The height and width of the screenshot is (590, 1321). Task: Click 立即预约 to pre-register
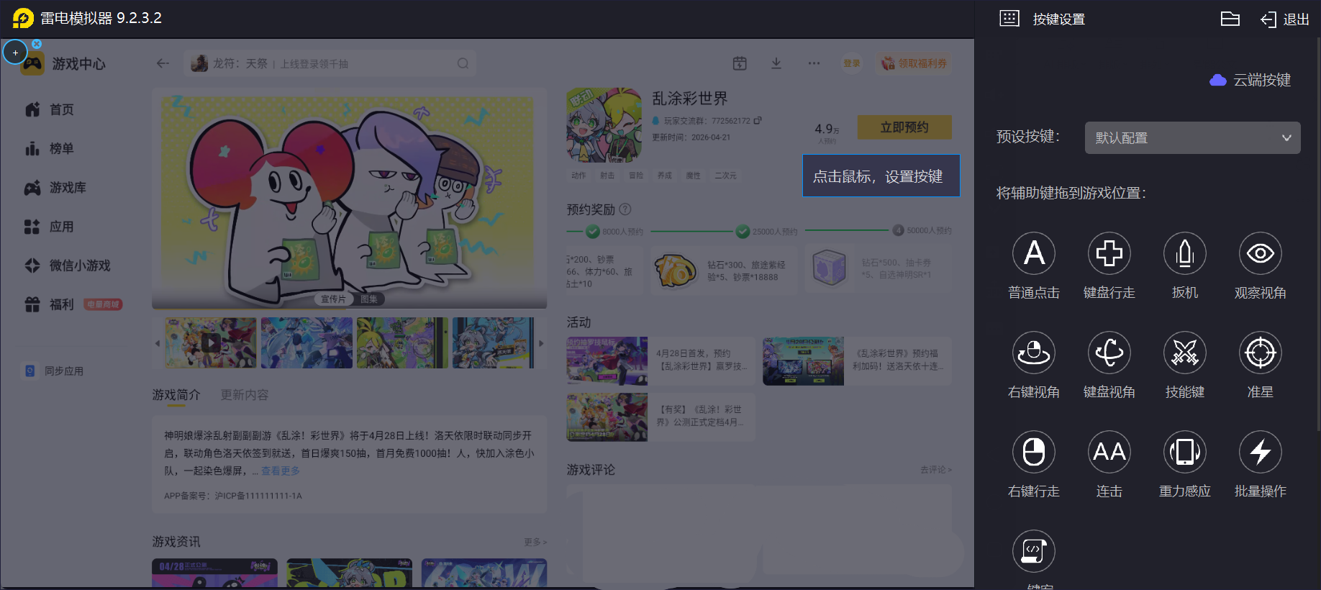pyautogui.click(x=904, y=127)
